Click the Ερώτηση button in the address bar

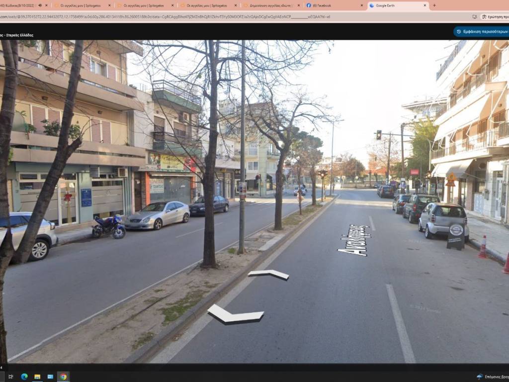(x=495, y=16)
